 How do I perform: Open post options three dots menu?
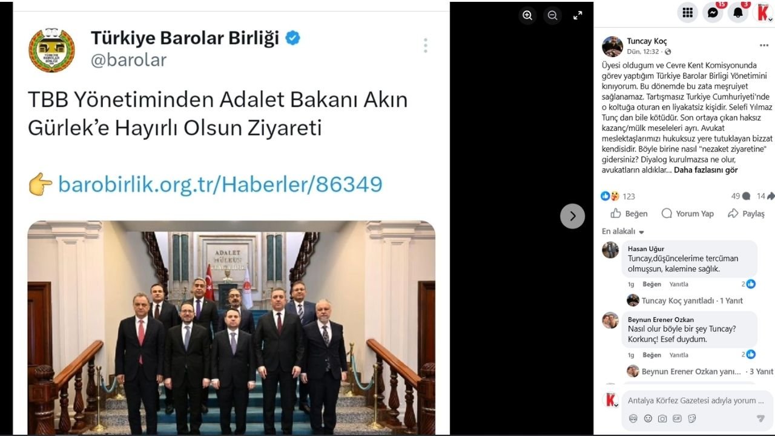pyautogui.click(x=763, y=45)
